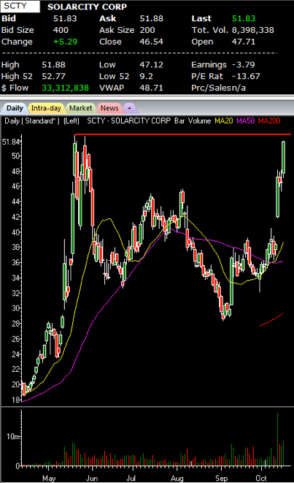The width and height of the screenshot is (294, 483).
Task: Click the 10m volume axis label
Action: click(14, 436)
